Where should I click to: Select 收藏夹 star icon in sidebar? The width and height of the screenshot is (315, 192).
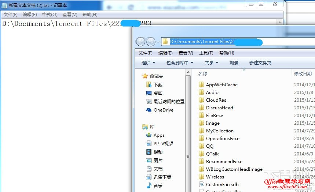coord(145,76)
